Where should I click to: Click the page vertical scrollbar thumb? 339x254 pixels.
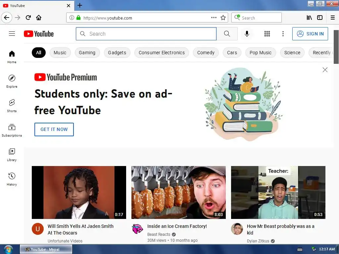pos(336,47)
